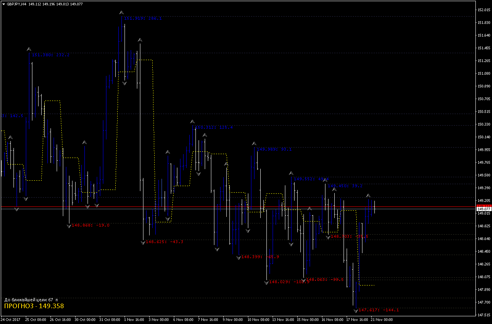492x324 pixels.
Task: Click the red label 148.868: -19.0
Action: coord(91,225)
